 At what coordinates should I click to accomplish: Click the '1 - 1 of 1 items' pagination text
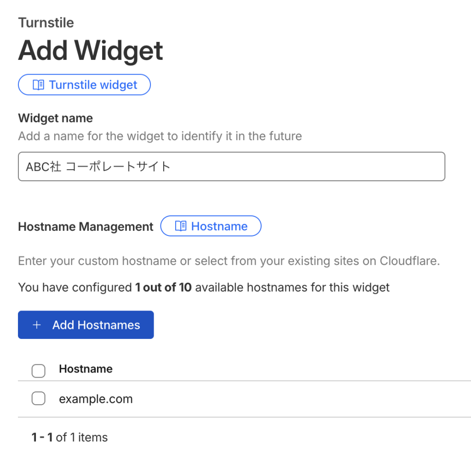[x=69, y=437]
